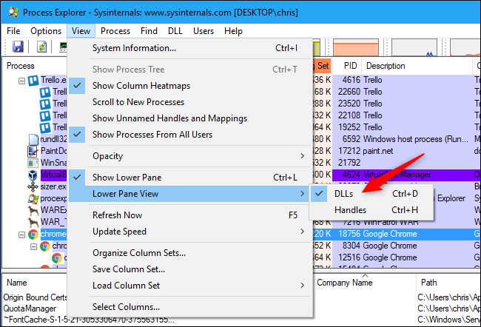Click the System Information toolbar graph icon
The width and height of the screenshot is (481, 327).
point(63,47)
